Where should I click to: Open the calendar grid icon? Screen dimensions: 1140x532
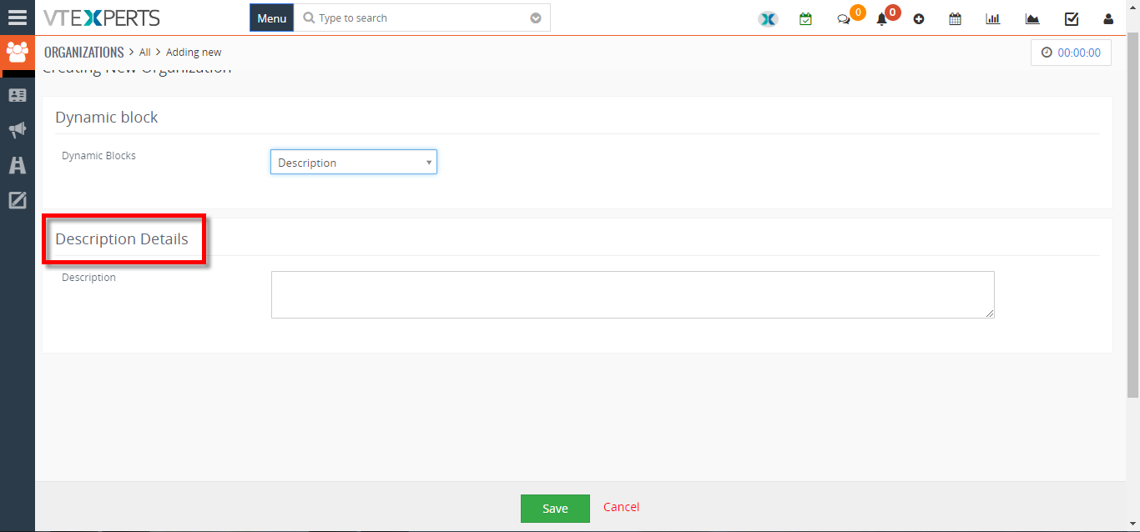[956, 18]
